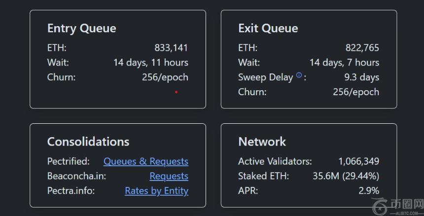Click the Exit Queue ETH value 822,765
The image size is (424, 216).
pyautogui.click(x=362, y=48)
